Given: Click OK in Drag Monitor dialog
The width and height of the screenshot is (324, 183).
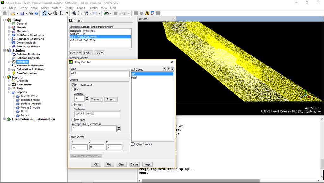Looking at the screenshot, I should (x=96, y=164).
